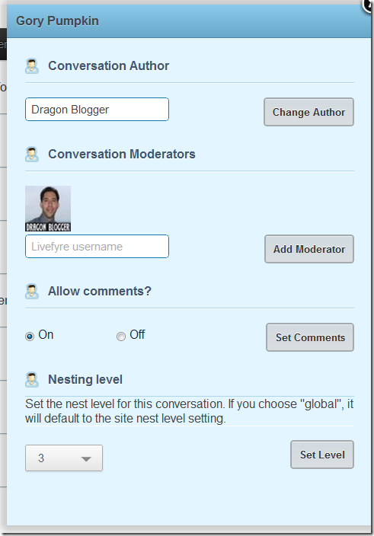This screenshot has width=374, height=536.
Task: Click the Conversation Author user icon
Action: 32,66
